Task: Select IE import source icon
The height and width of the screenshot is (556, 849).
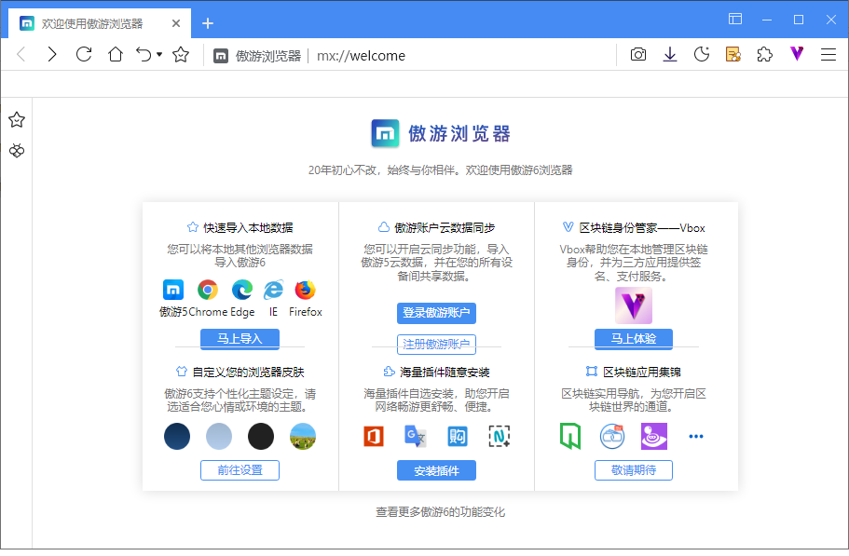Action: click(273, 291)
